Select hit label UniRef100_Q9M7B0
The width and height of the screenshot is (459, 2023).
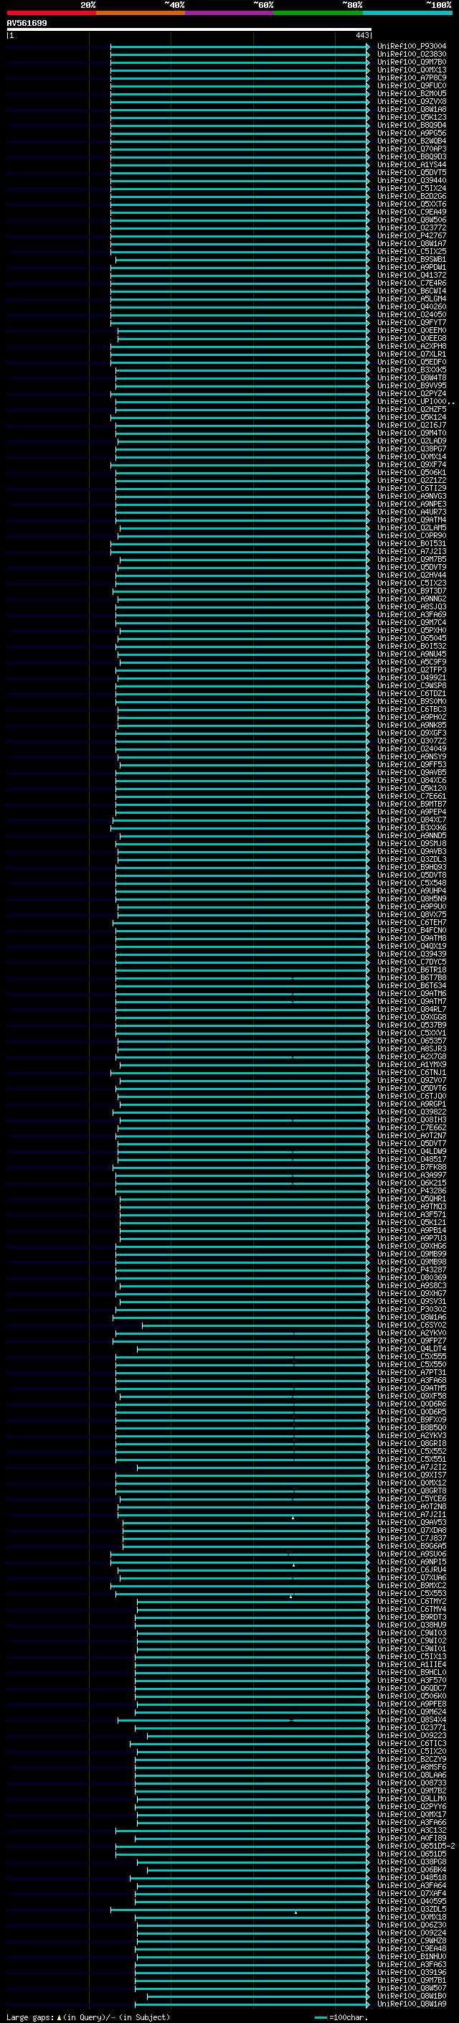tap(412, 62)
